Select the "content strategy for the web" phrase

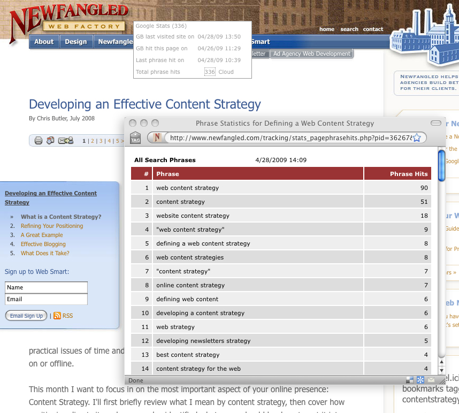[198, 369]
